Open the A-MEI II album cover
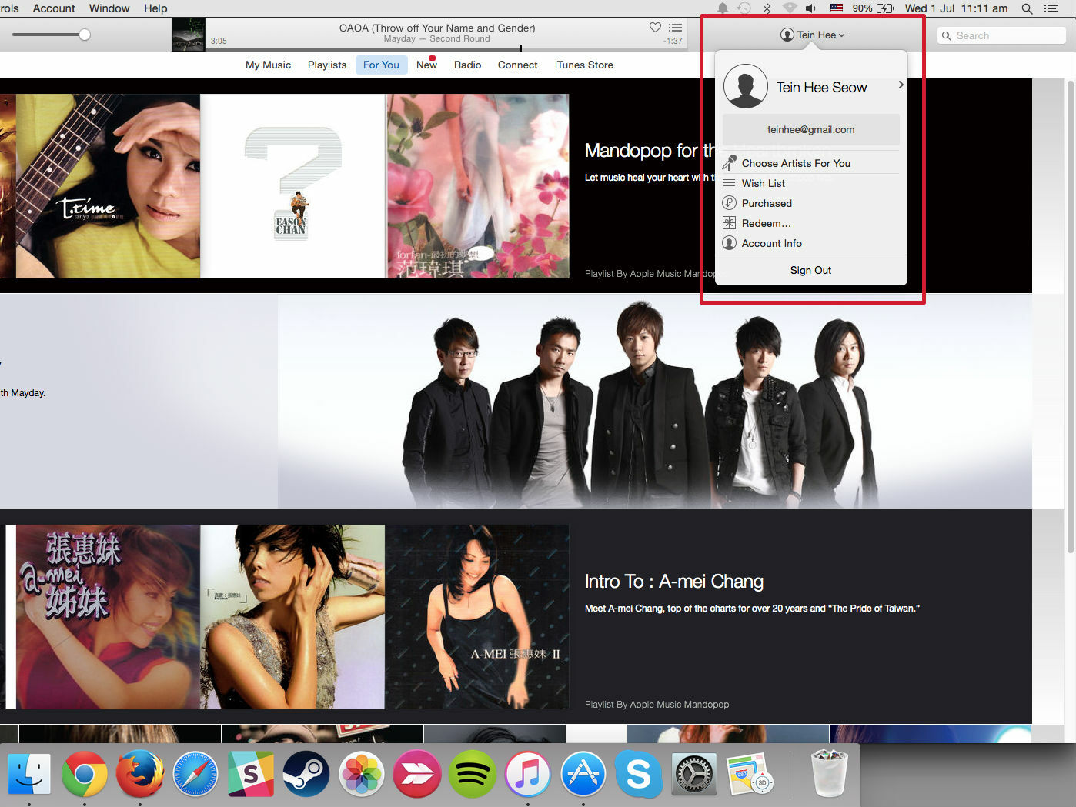The image size is (1076, 807). pyautogui.click(x=477, y=617)
